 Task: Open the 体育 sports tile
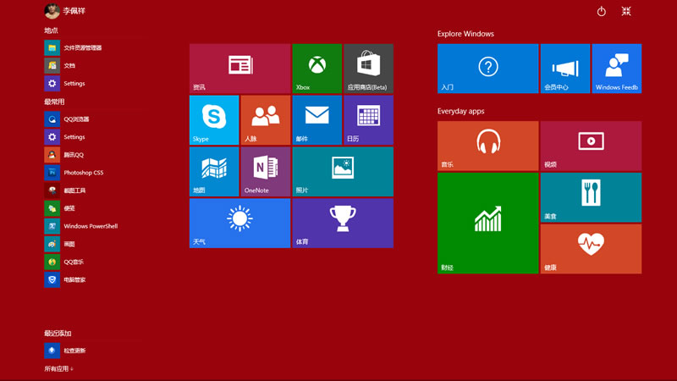(343, 223)
